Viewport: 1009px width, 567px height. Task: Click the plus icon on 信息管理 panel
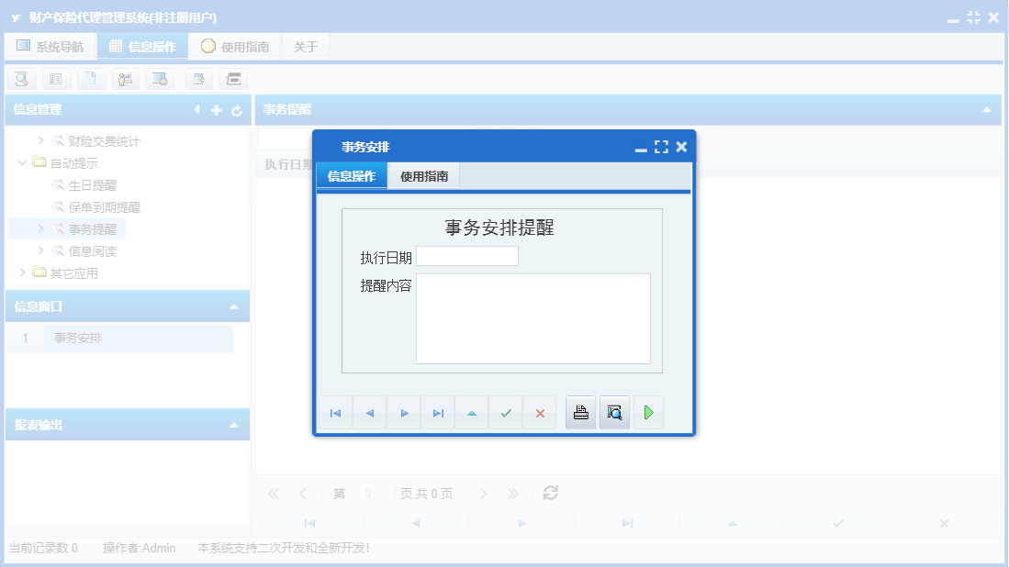coord(216,109)
